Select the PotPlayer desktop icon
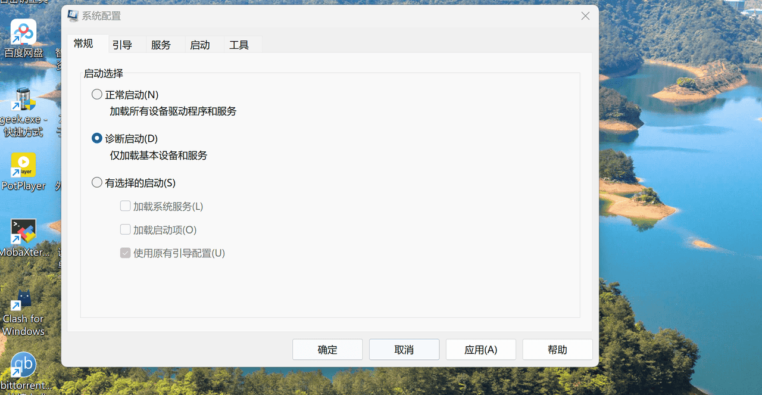Viewport: 762px width, 395px height. (x=24, y=171)
